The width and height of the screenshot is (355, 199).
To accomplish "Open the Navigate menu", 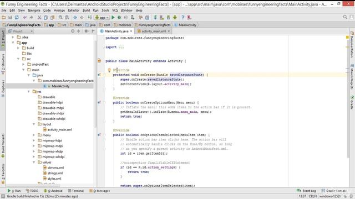I will tap(34, 11).
